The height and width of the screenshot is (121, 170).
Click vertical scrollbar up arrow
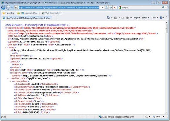point(166,22)
